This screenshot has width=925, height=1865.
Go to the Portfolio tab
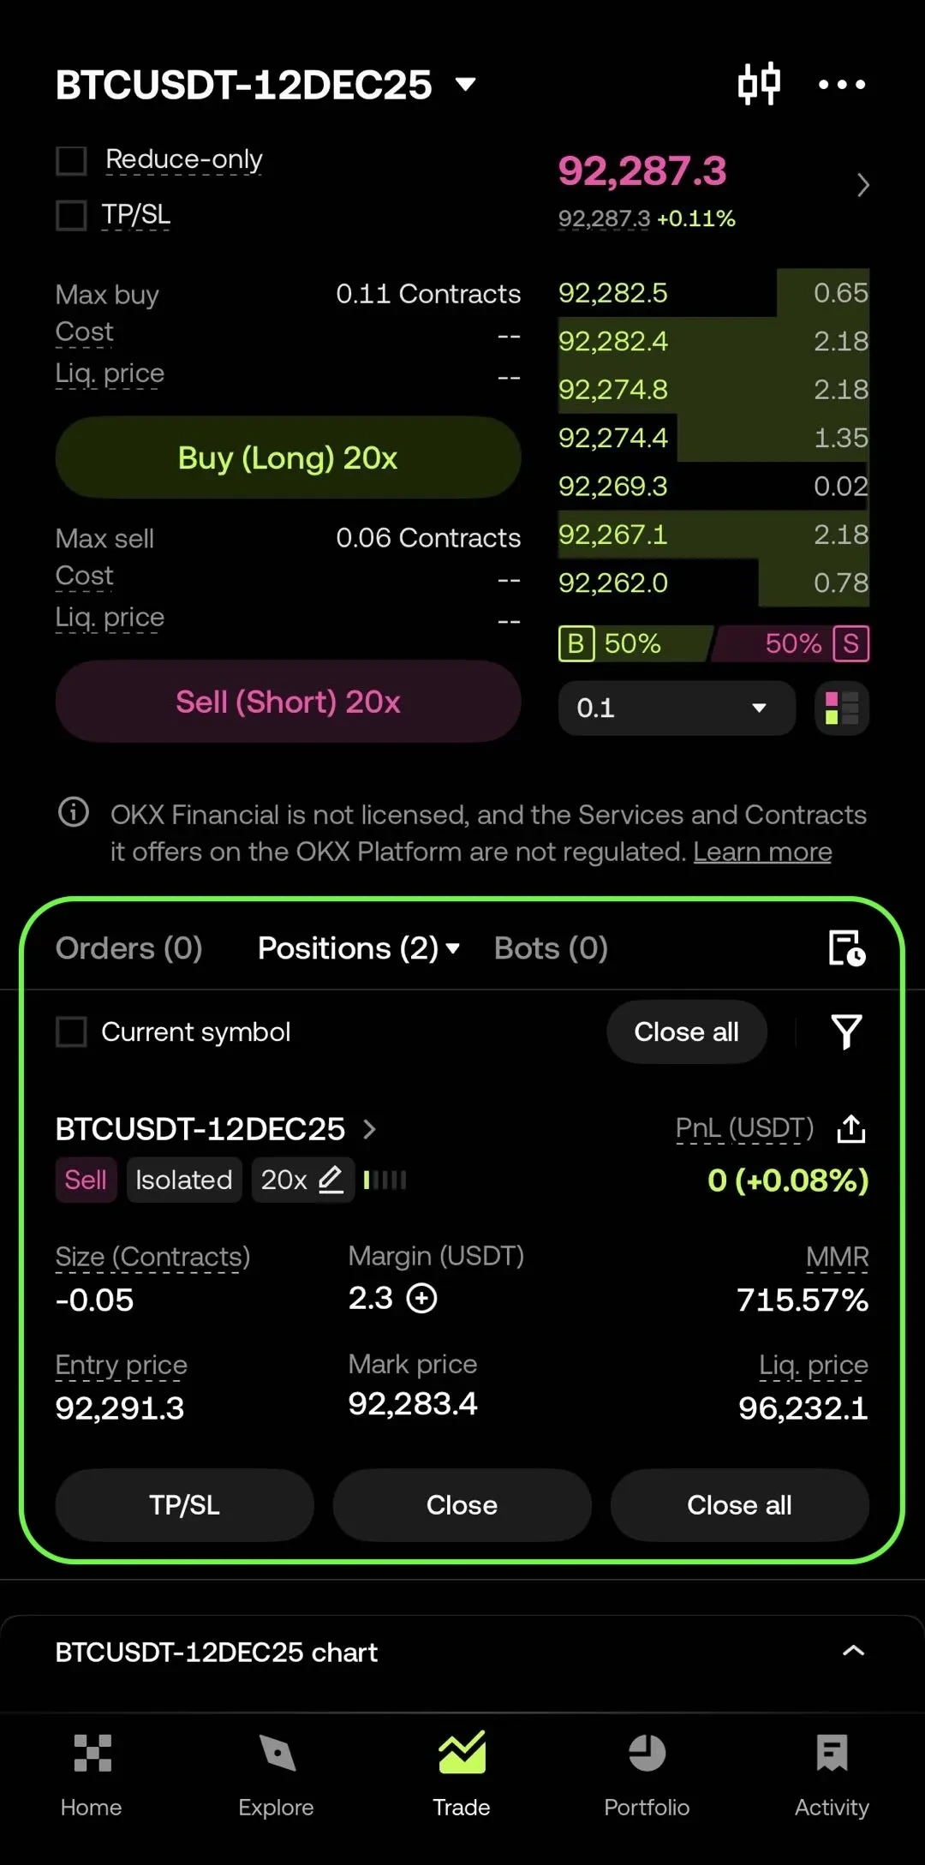[647, 1771]
